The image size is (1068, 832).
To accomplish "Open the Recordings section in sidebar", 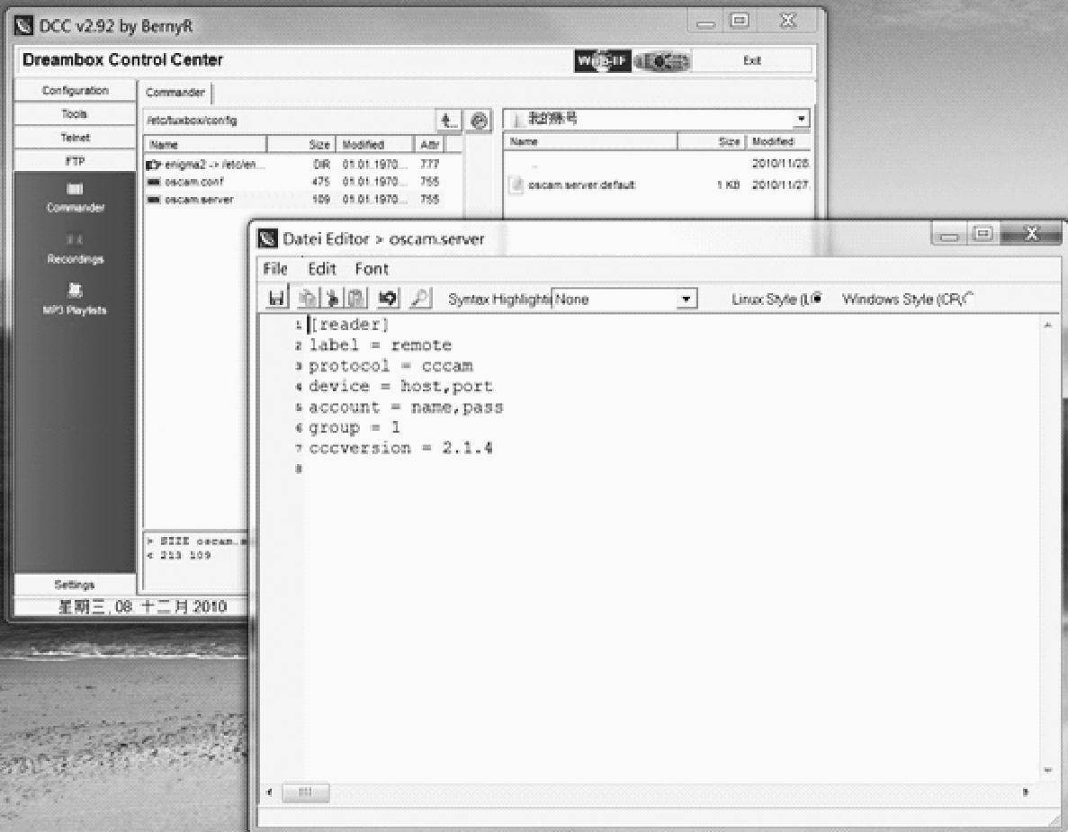I will pos(75,250).
